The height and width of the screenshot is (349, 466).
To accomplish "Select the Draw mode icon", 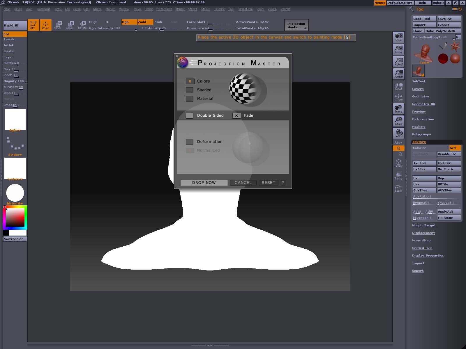I will (x=45, y=25).
